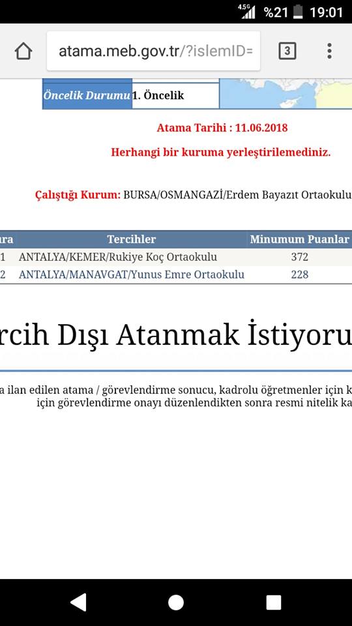Tap the 'Tercihler' column header
The width and height of the screenshot is (352, 626).
pos(131,239)
